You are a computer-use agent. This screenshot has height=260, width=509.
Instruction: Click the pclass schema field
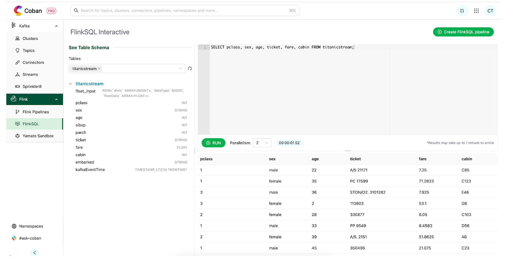(81, 103)
